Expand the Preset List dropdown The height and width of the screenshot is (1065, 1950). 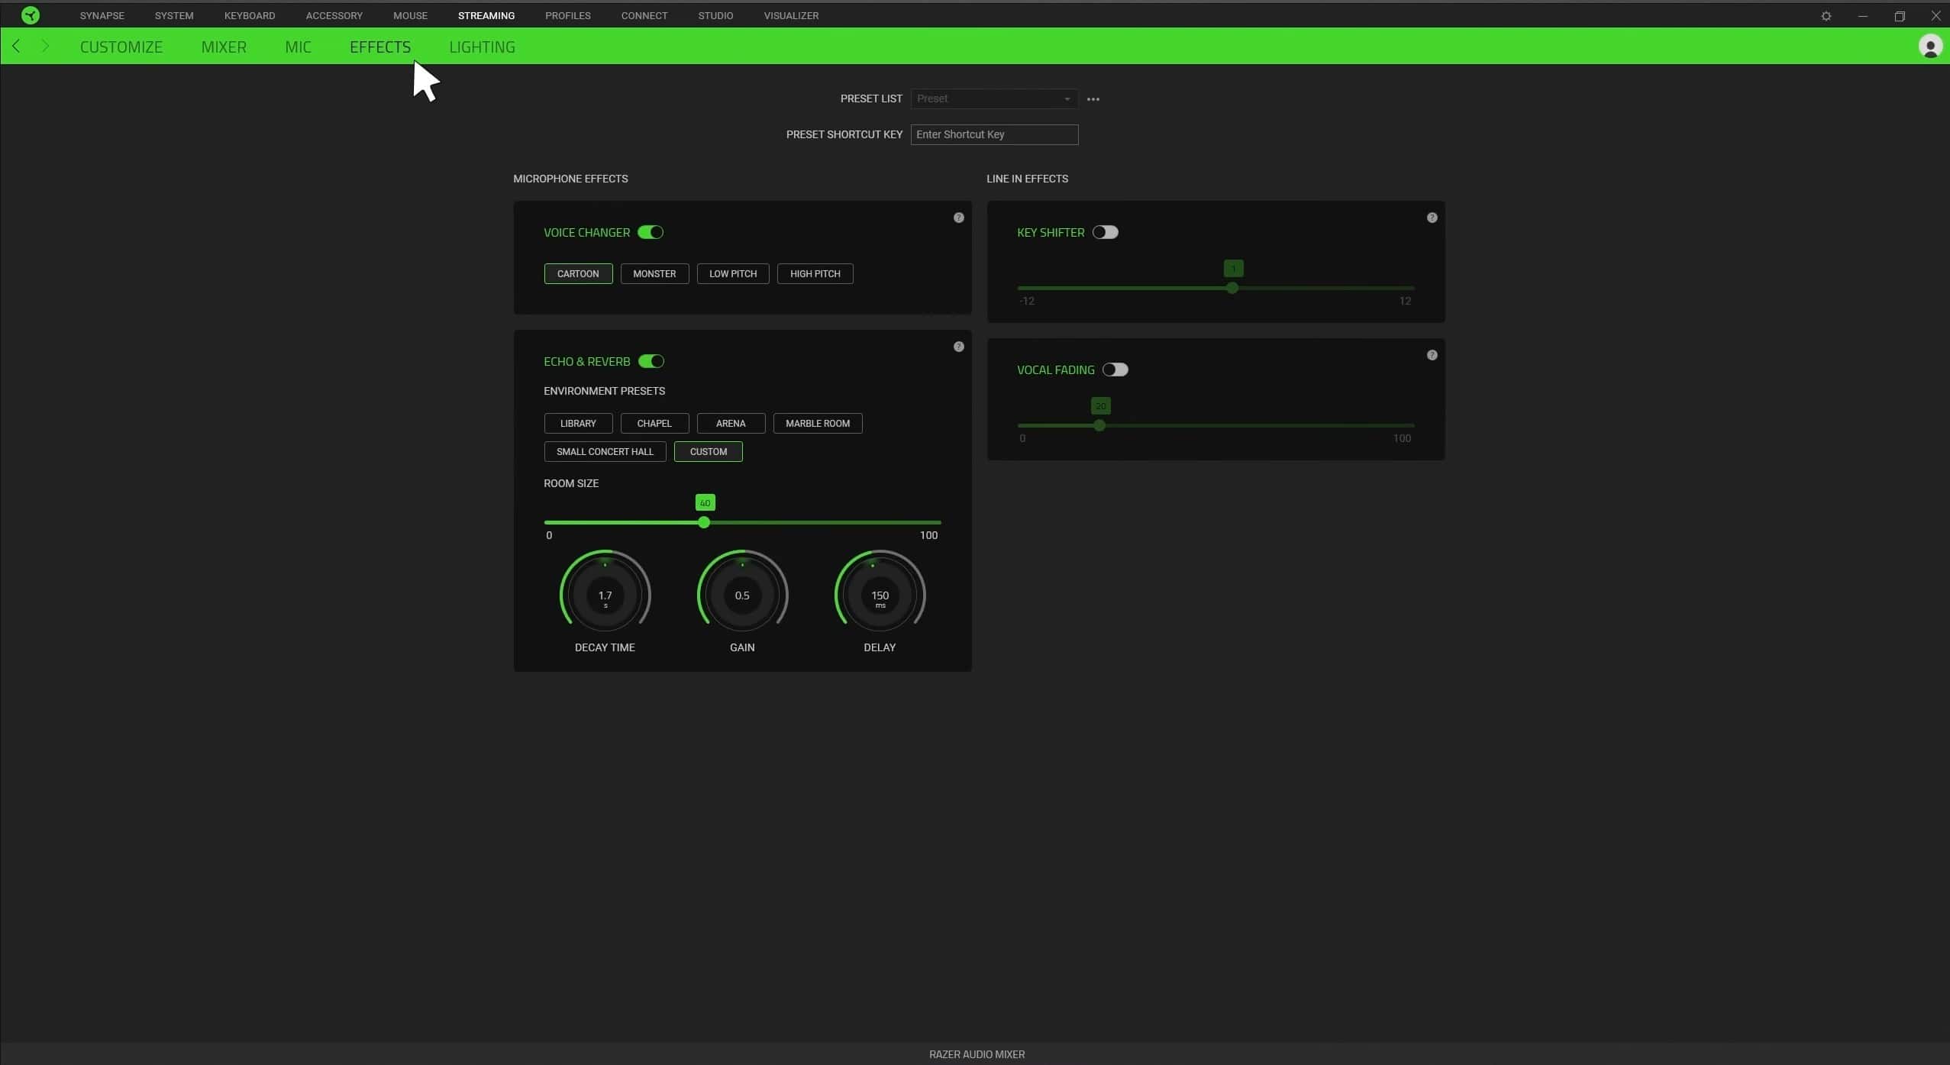click(993, 98)
